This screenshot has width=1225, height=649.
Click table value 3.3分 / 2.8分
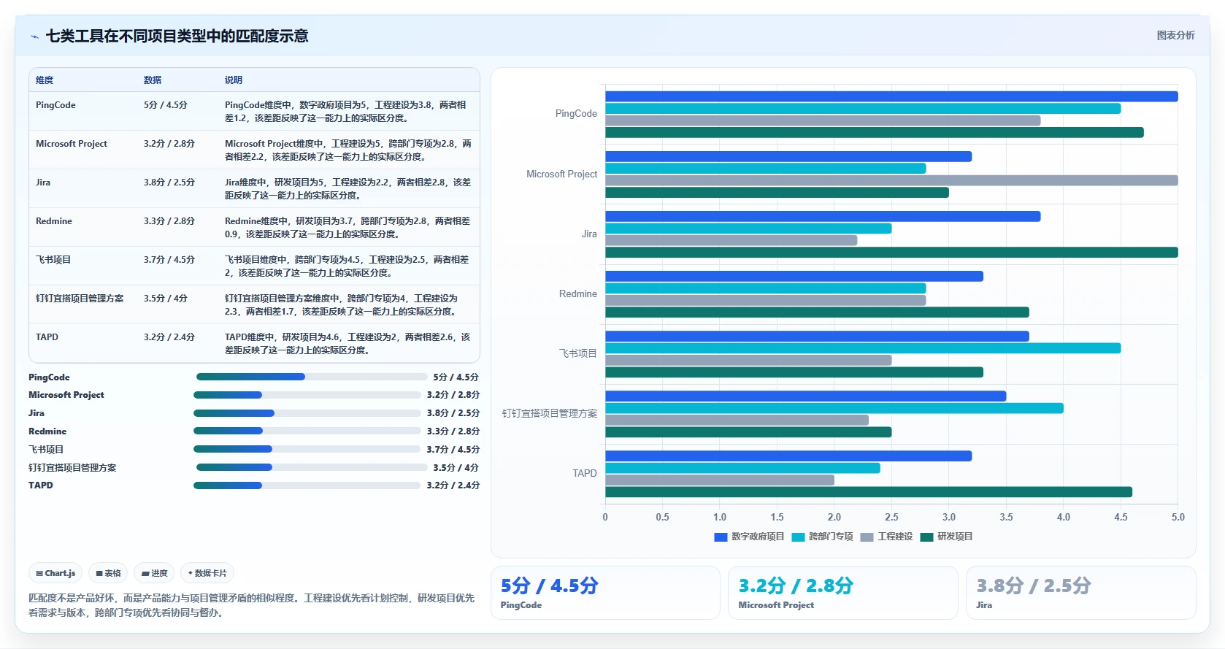coord(169,221)
